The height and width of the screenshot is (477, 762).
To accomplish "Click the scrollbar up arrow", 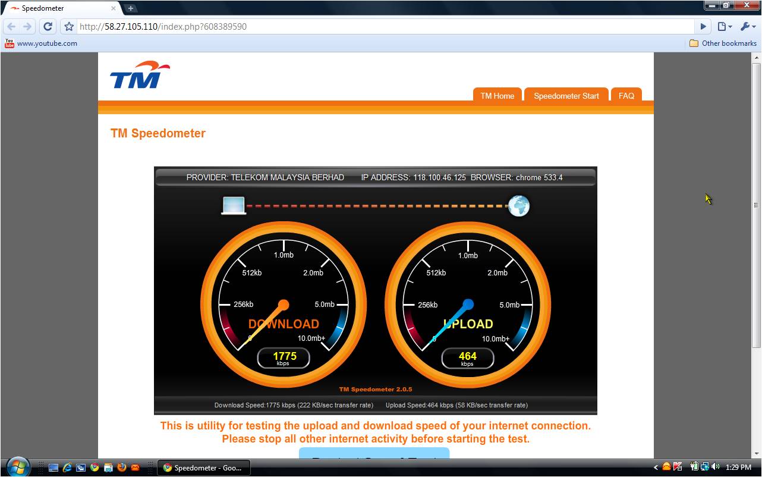I will pyautogui.click(x=756, y=58).
